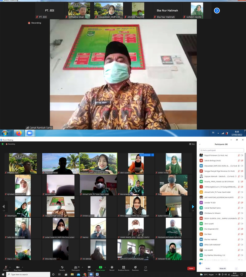Open the Participants panel from the toolbar
The image size is (246, 277).
point(76,268)
